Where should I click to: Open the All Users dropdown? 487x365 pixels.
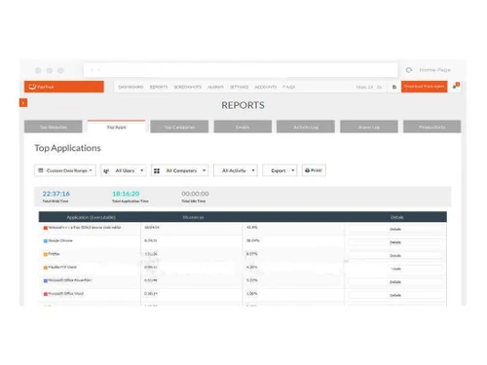[x=124, y=170]
